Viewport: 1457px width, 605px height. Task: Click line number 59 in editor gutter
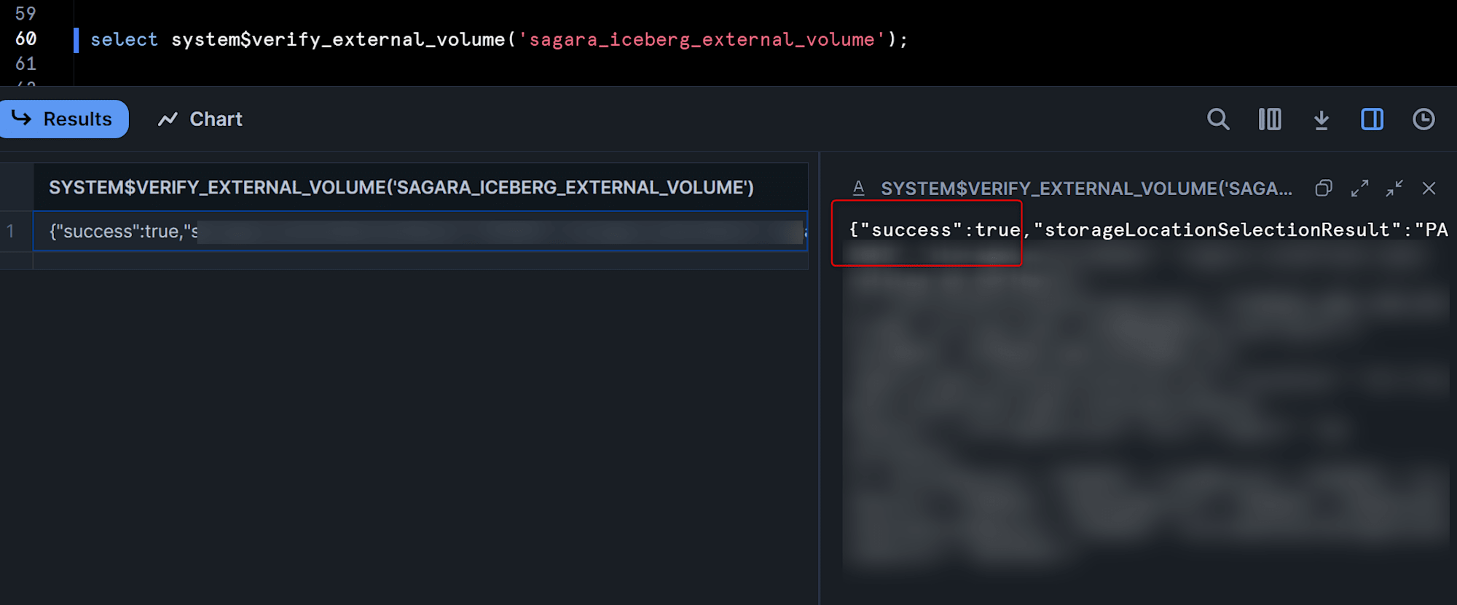pos(25,14)
